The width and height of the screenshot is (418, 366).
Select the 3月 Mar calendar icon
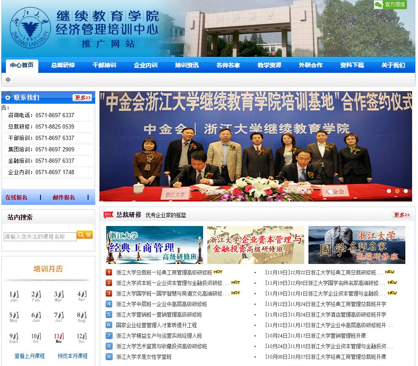pyautogui.click(x=59, y=296)
